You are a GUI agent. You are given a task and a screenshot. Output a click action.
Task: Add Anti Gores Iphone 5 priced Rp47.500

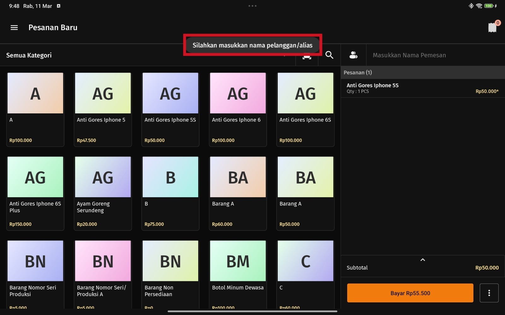pyautogui.click(x=103, y=109)
